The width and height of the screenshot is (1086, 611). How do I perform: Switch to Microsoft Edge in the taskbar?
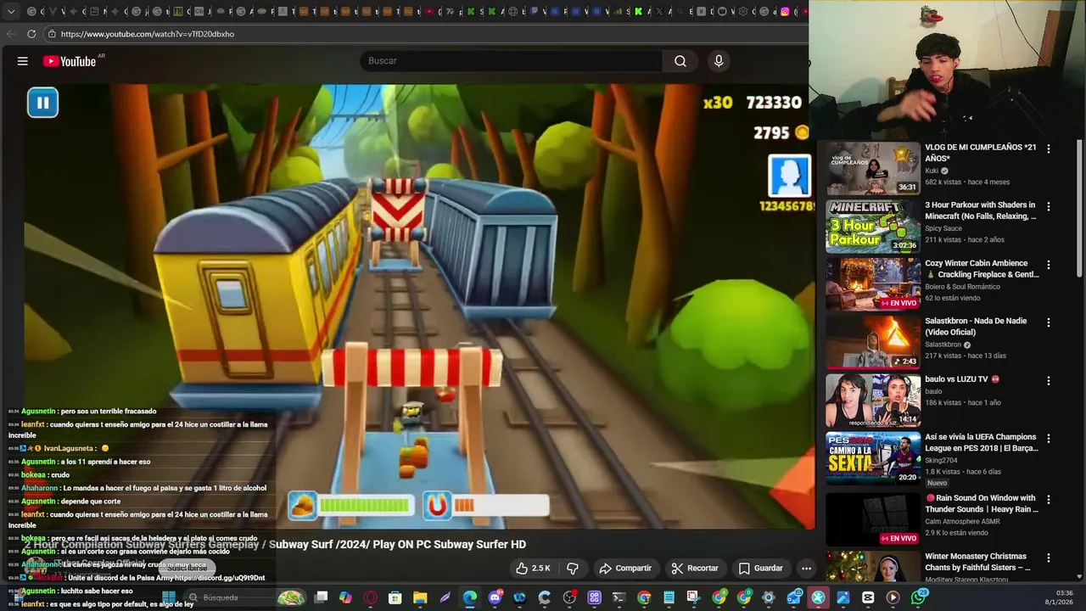pyautogui.click(x=470, y=597)
